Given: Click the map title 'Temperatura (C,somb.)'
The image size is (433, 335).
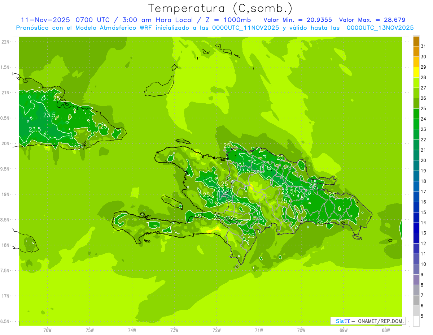Looking at the screenshot, I should click(220, 8).
